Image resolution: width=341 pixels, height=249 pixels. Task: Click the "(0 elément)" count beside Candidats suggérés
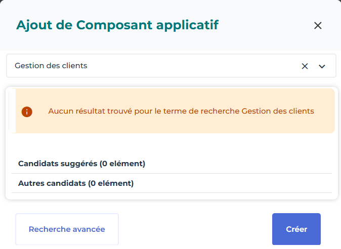(x=122, y=164)
